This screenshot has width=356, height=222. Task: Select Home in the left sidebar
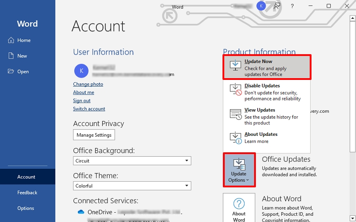tap(24, 40)
